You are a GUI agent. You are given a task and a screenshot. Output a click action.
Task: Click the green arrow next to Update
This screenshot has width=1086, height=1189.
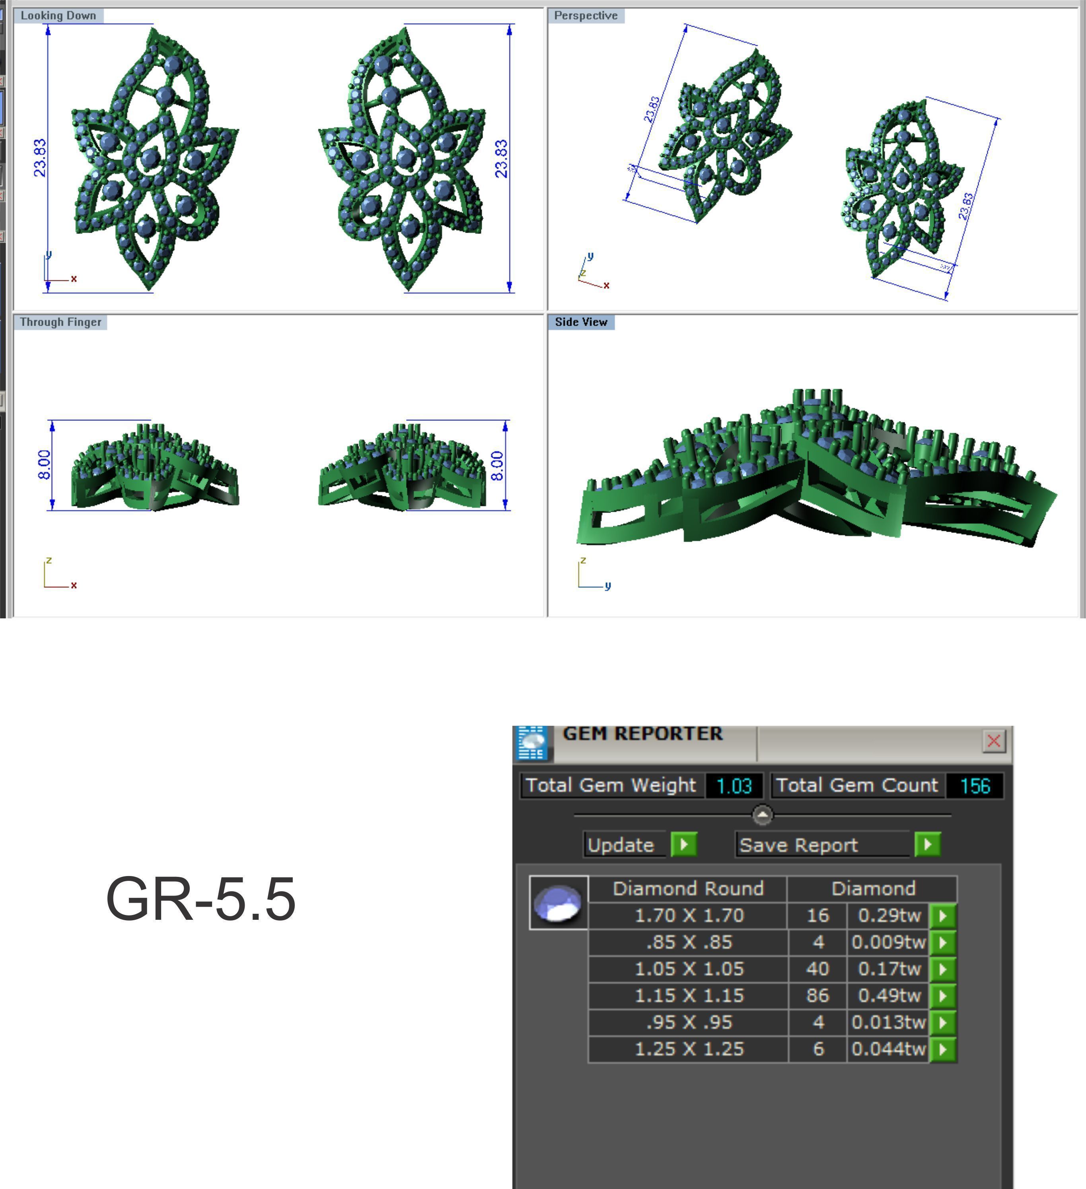point(684,844)
